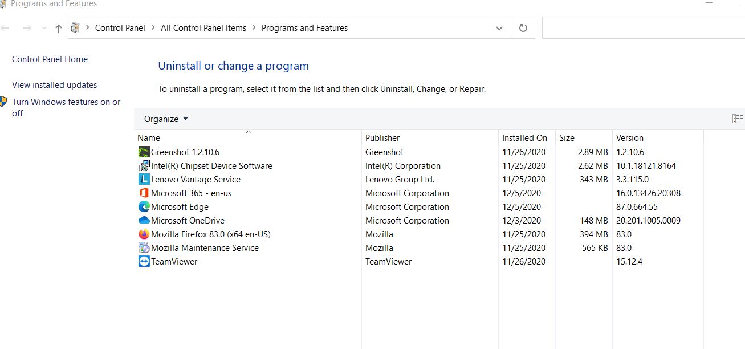Change the view using the view options icon
The image size is (745, 349).
[738, 119]
